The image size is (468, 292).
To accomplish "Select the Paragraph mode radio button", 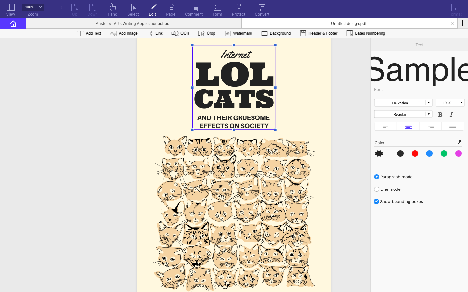I will 376,177.
